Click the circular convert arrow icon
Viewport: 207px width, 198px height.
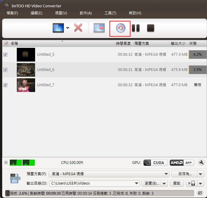[120, 28]
